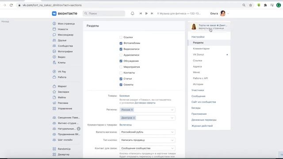The height and width of the screenshot is (159, 283).
Task: Click the browser address bar URL
Action: coord(52,5)
